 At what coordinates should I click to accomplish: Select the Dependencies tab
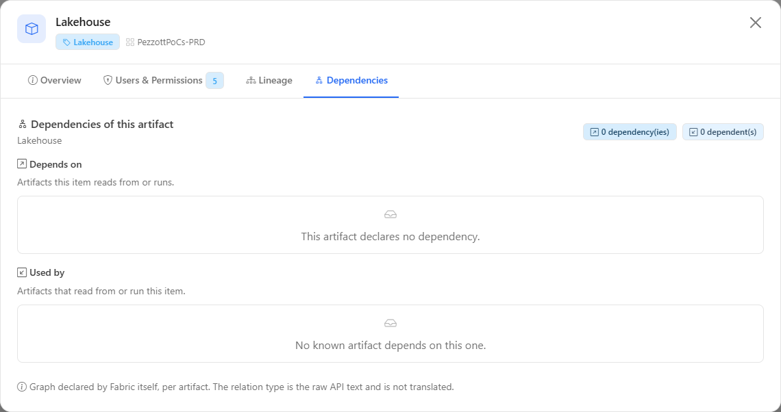click(351, 80)
